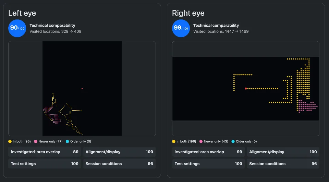Click red fixation dot in Right eye map
The width and height of the screenshot is (329, 182).
[246, 88]
